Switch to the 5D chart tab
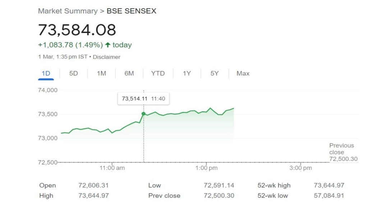The width and height of the screenshot is (368, 207). [73, 73]
